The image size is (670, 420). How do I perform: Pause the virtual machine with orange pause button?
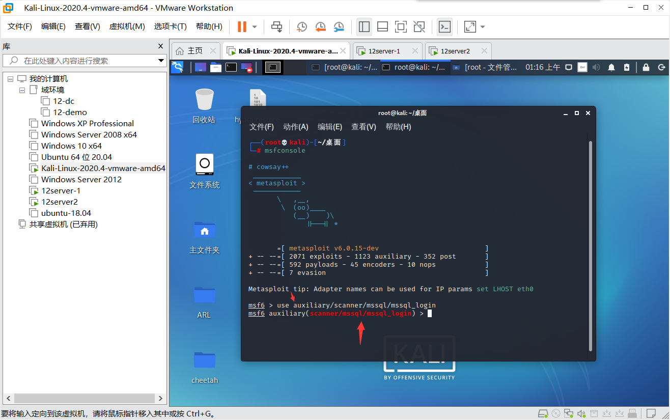(242, 26)
